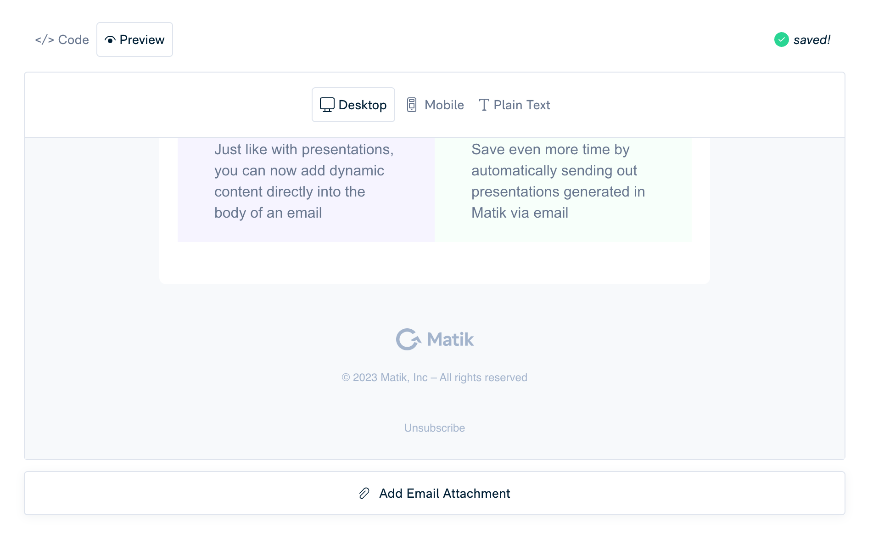Switch to the Code tab
Image resolution: width=873 pixels, height=540 pixels.
(x=62, y=40)
